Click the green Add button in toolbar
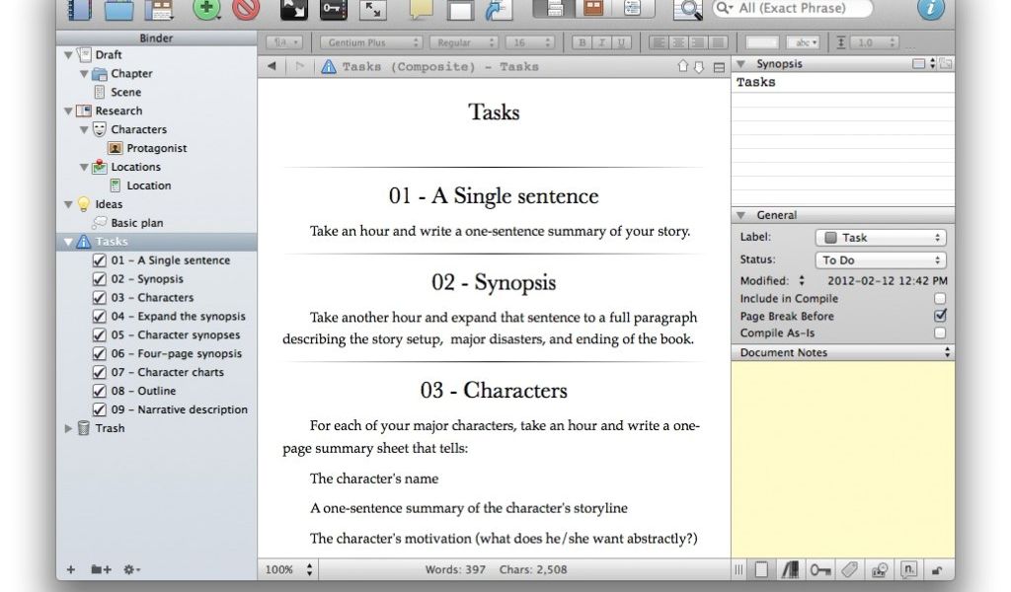 coord(206,10)
